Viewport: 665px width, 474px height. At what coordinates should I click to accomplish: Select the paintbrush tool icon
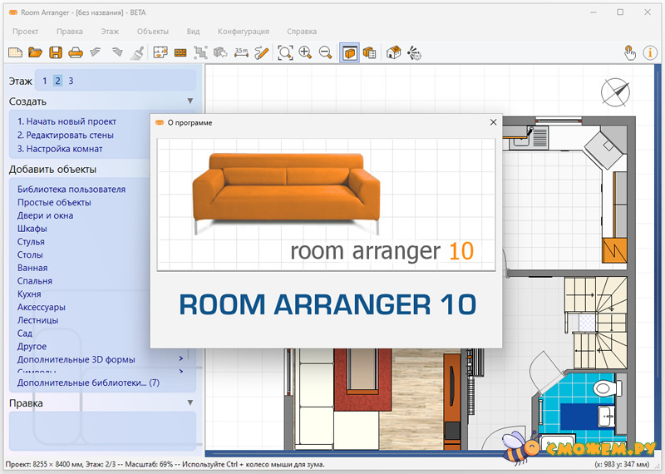pyautogui.click(x=137, y=52)
